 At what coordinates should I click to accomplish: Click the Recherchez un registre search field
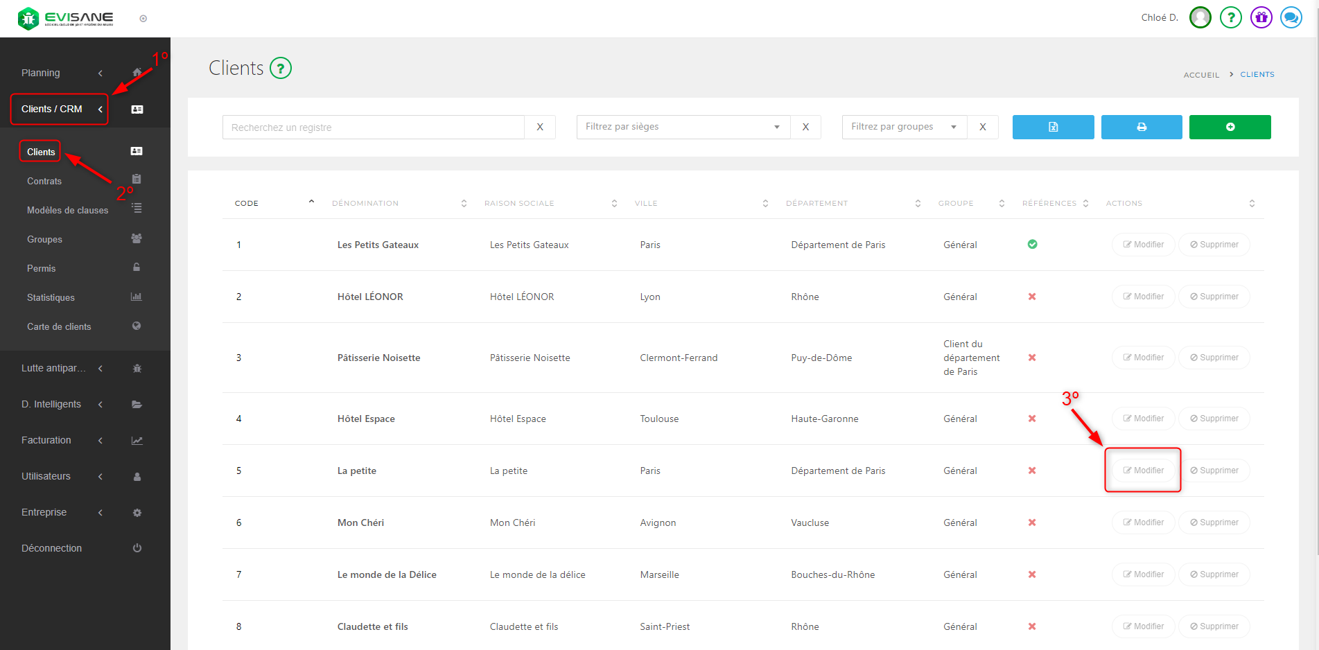click(x=373, y=128)
